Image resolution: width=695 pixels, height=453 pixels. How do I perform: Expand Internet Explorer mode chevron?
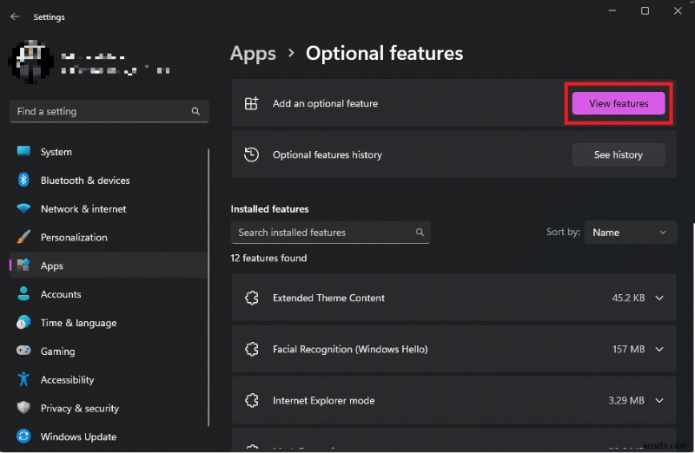[x=659, y=400]
